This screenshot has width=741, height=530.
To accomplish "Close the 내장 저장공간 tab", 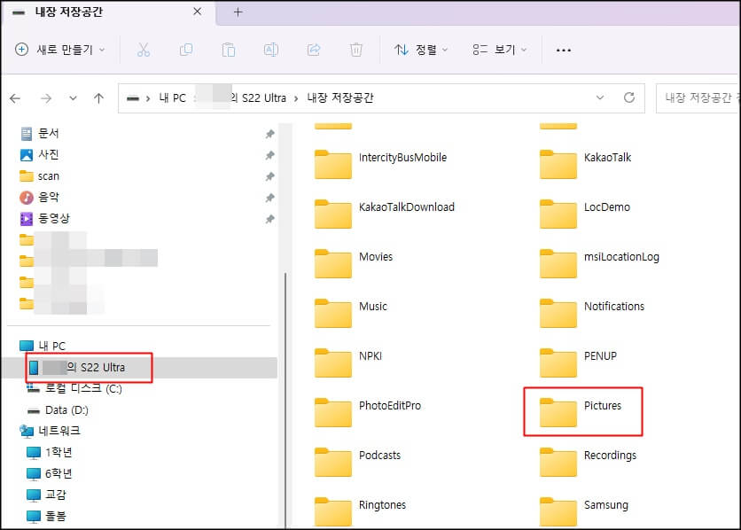I will click(x=198, y=12).
